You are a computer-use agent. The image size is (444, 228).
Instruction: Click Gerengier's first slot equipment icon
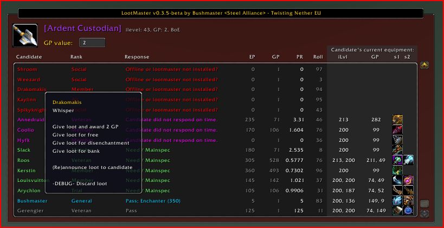[397, 210]
